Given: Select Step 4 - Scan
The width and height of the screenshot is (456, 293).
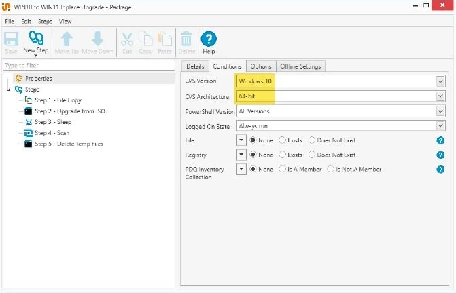Looking at the screenshot, I should tap(52, 133).
